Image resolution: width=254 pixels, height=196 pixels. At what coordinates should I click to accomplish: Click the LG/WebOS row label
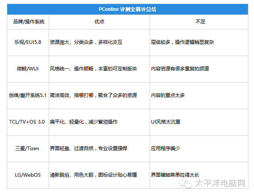click(x=28, y=175)
